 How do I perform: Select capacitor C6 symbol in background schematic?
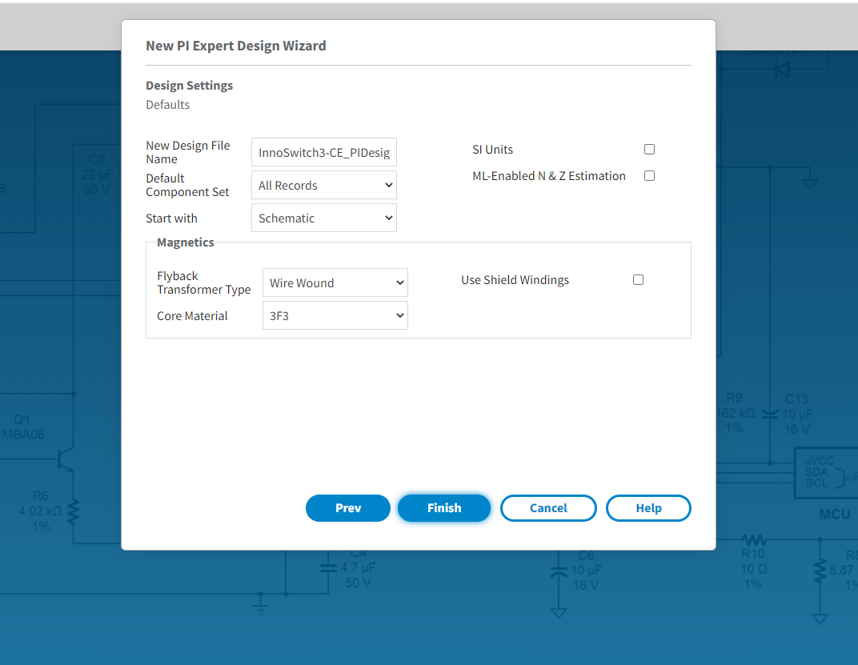pyautogui.click(x=559, y=572)
